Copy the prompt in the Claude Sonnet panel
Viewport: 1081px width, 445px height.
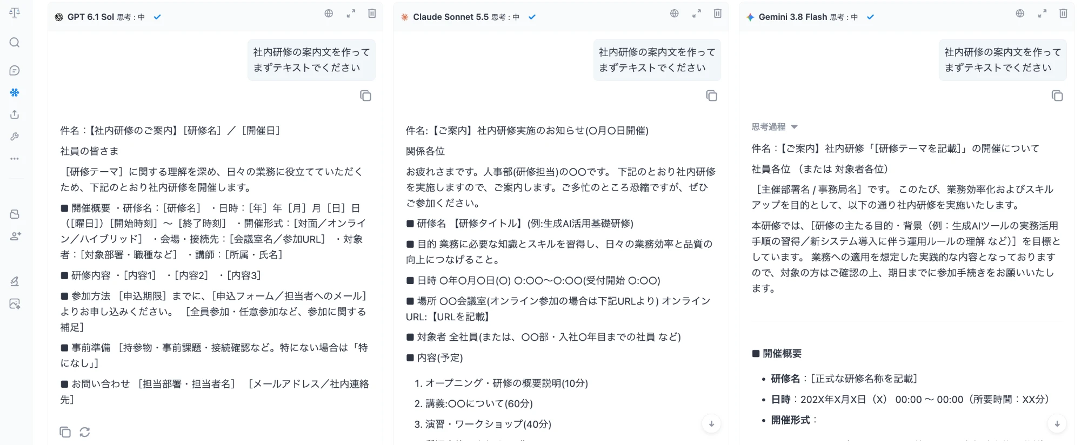pos(711,96)
